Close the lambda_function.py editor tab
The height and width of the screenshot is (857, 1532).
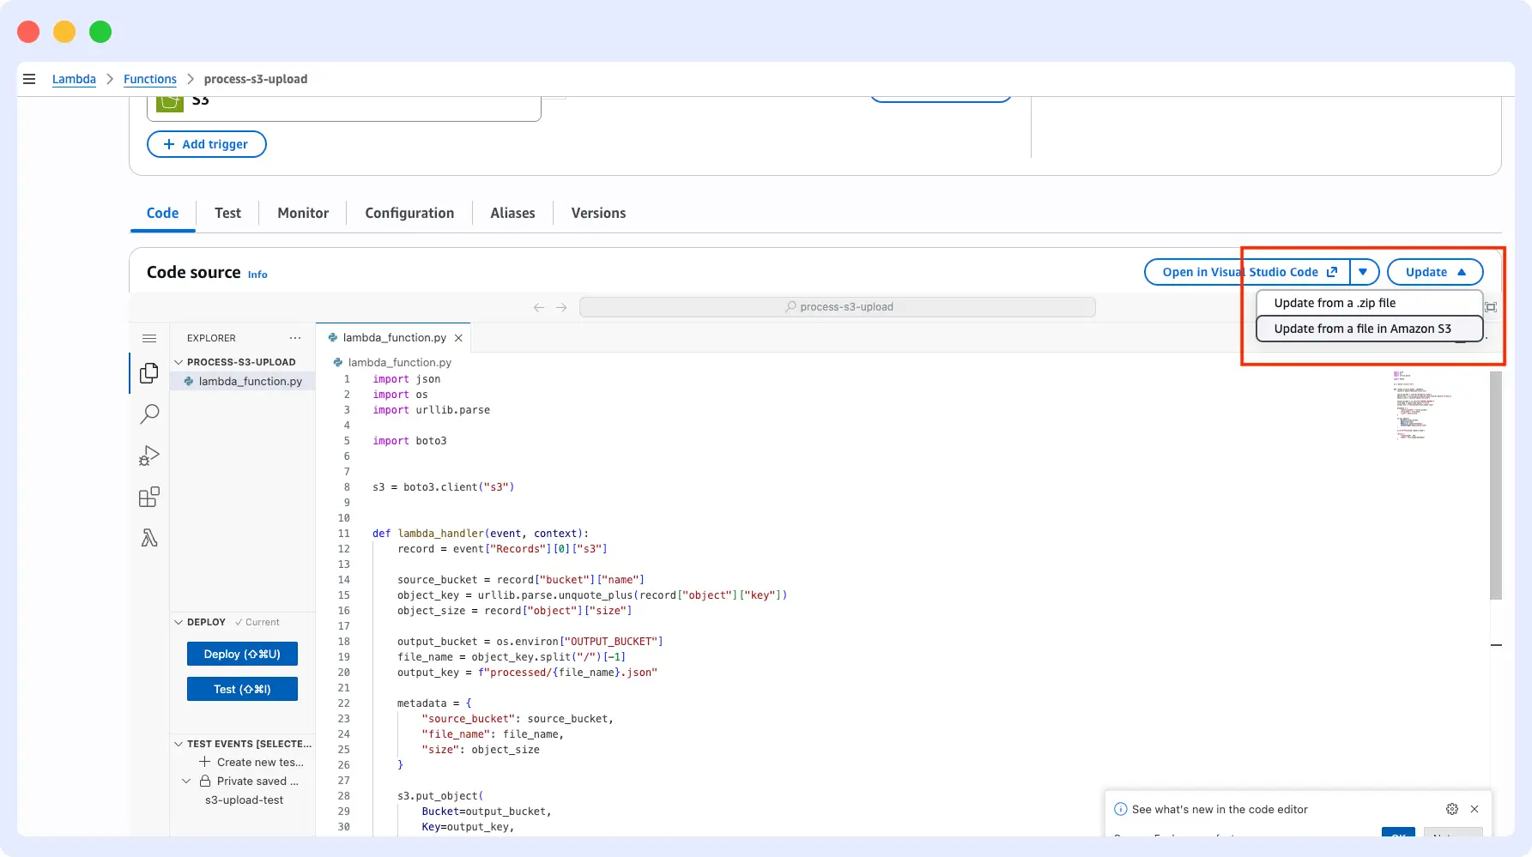[x=458, y=338]
